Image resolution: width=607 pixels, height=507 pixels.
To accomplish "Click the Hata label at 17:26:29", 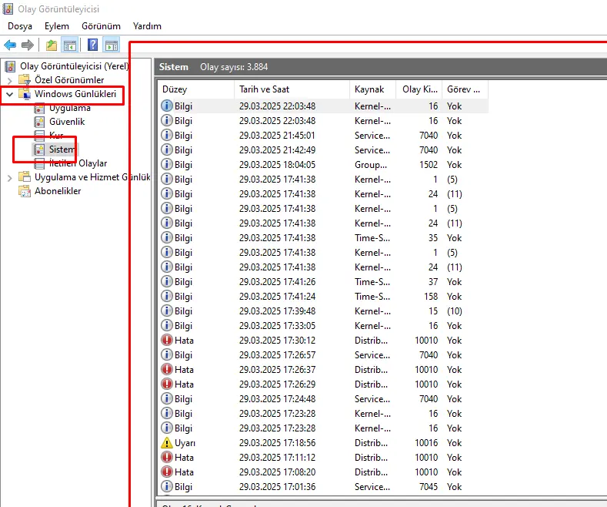I will pos(184,384).
